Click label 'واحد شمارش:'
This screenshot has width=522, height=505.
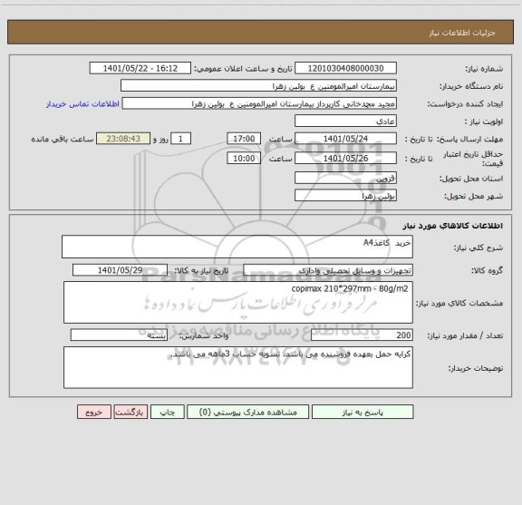coord(204,335)
